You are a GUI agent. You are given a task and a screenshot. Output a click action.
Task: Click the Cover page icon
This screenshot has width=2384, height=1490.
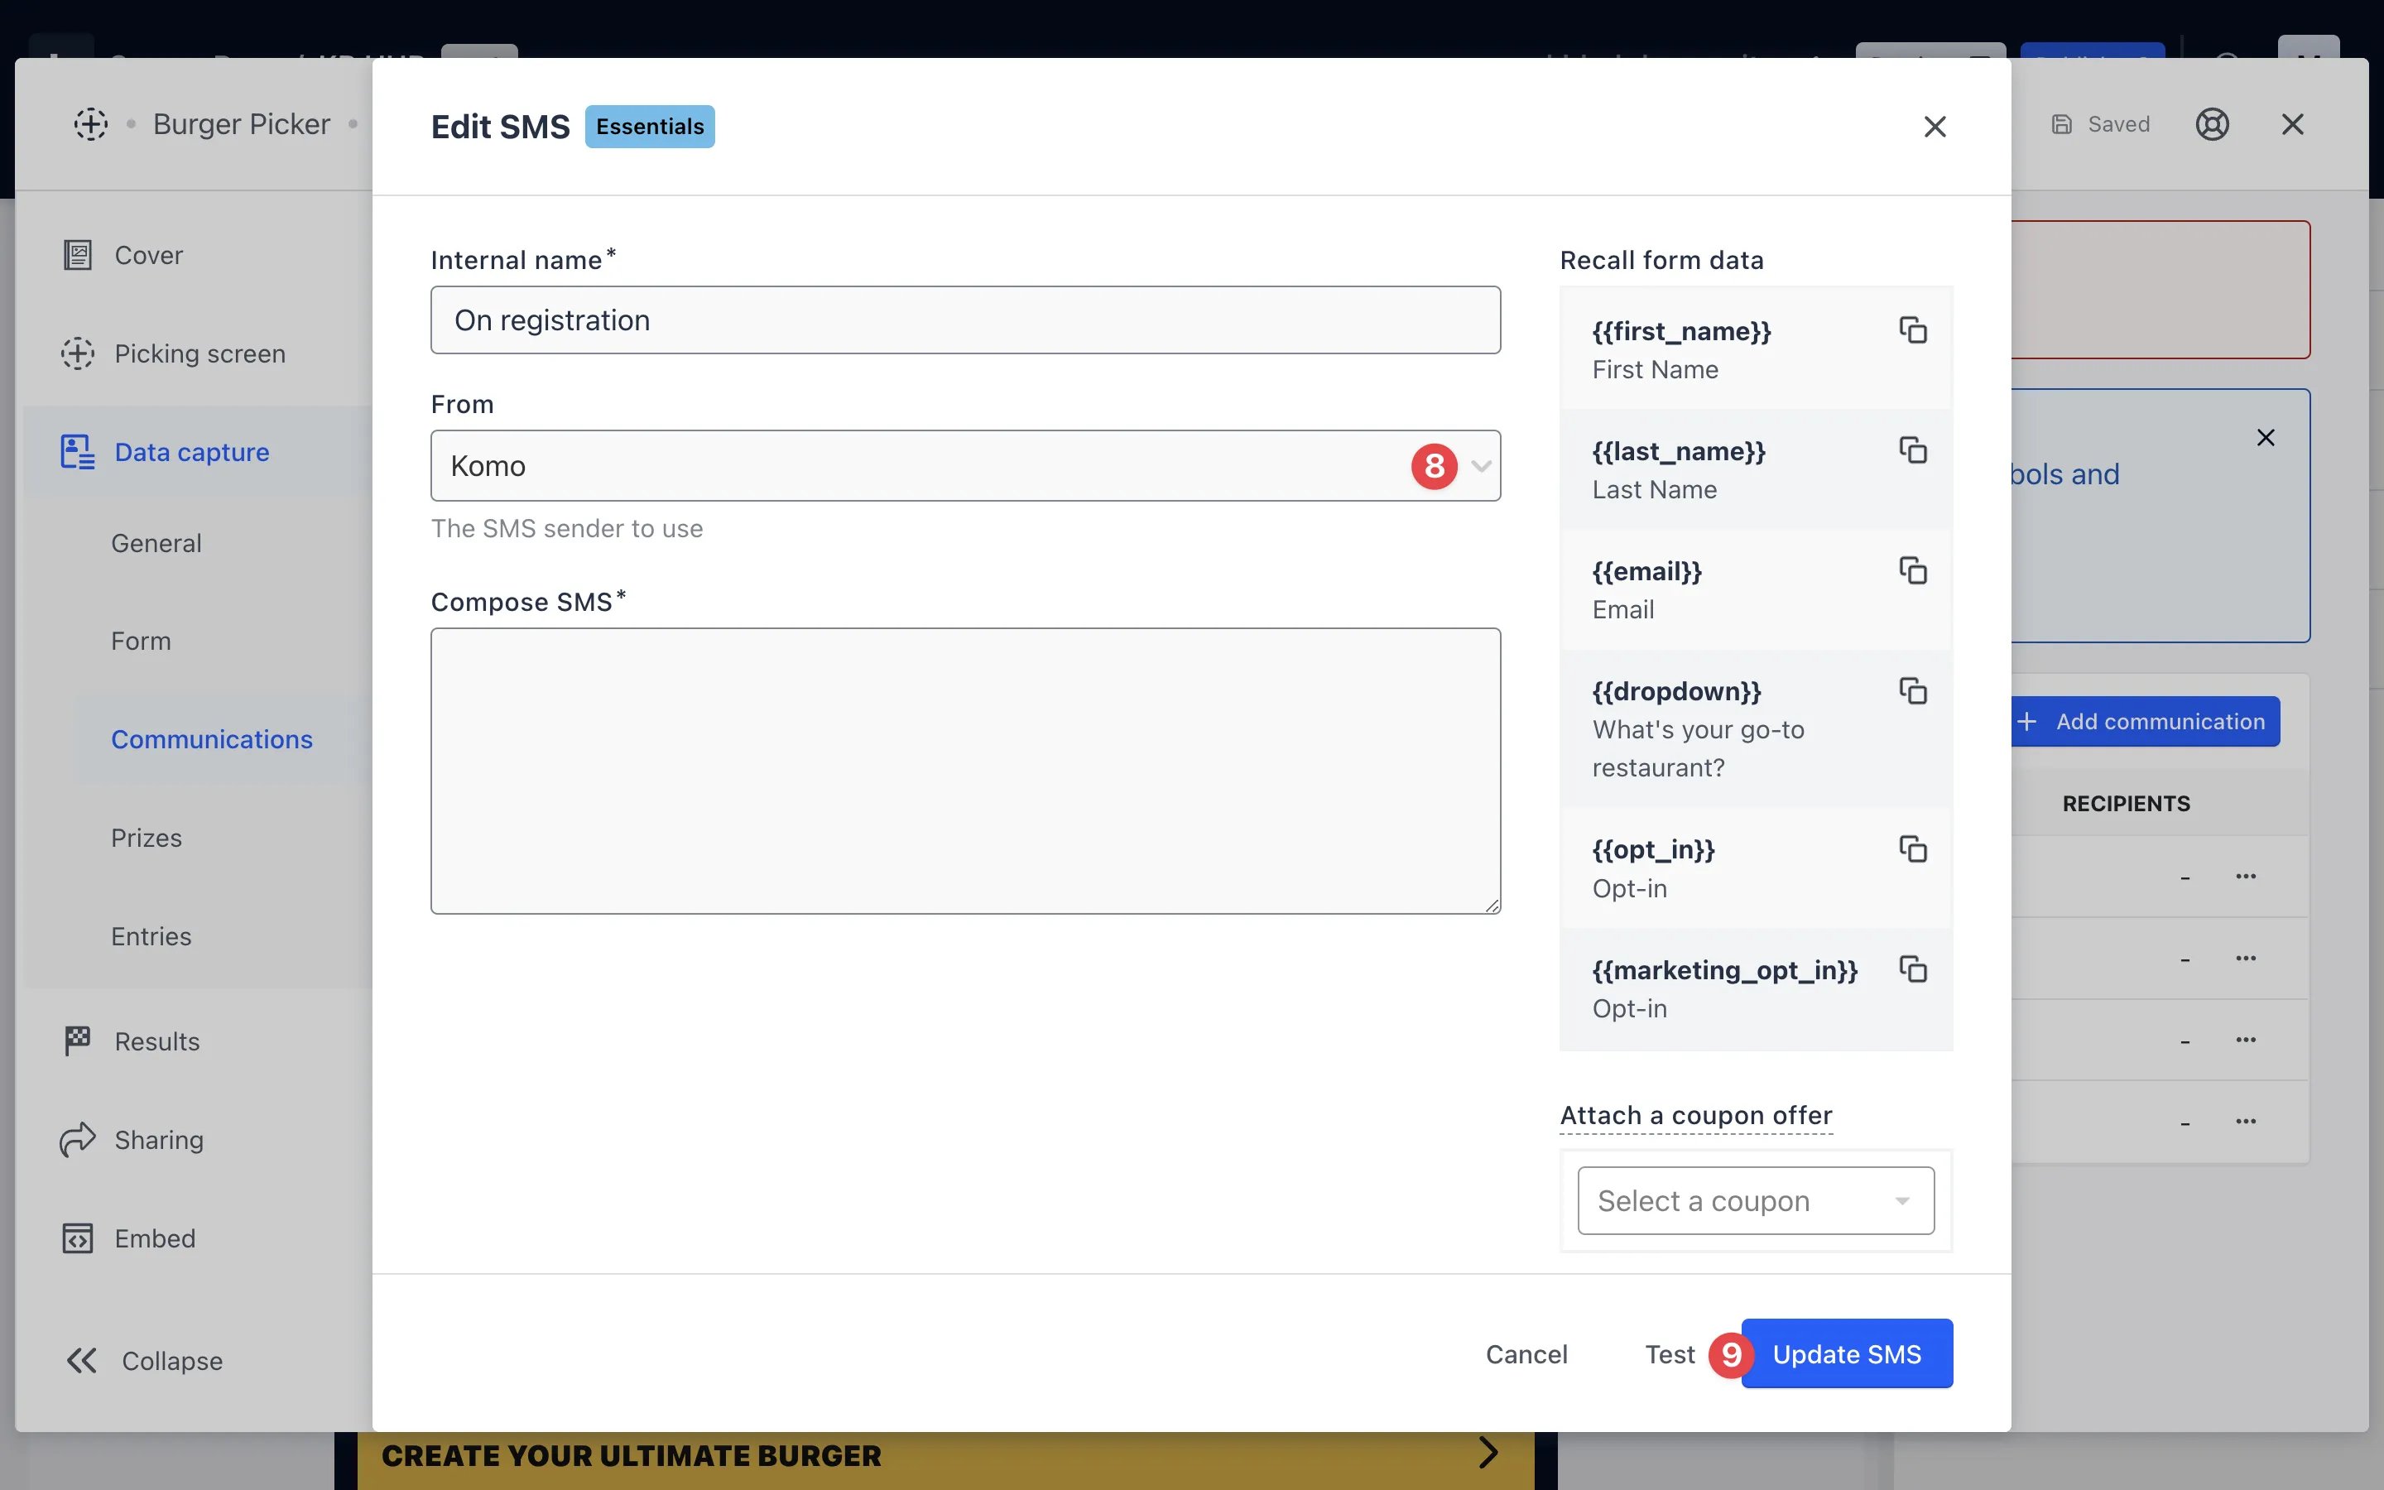(x=77, y=255)
